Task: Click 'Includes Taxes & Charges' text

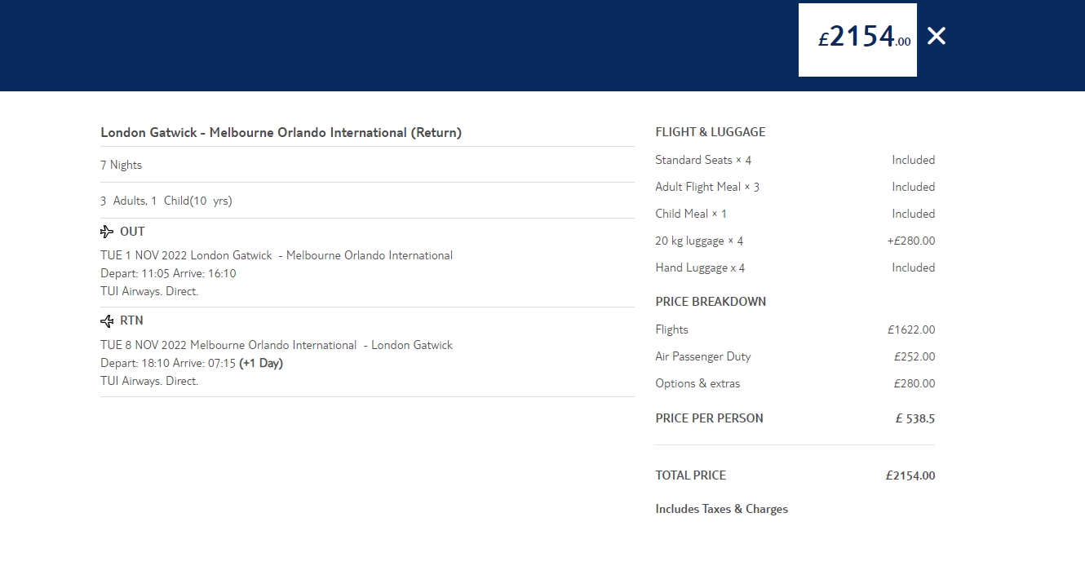Action: tap(721, 509)
